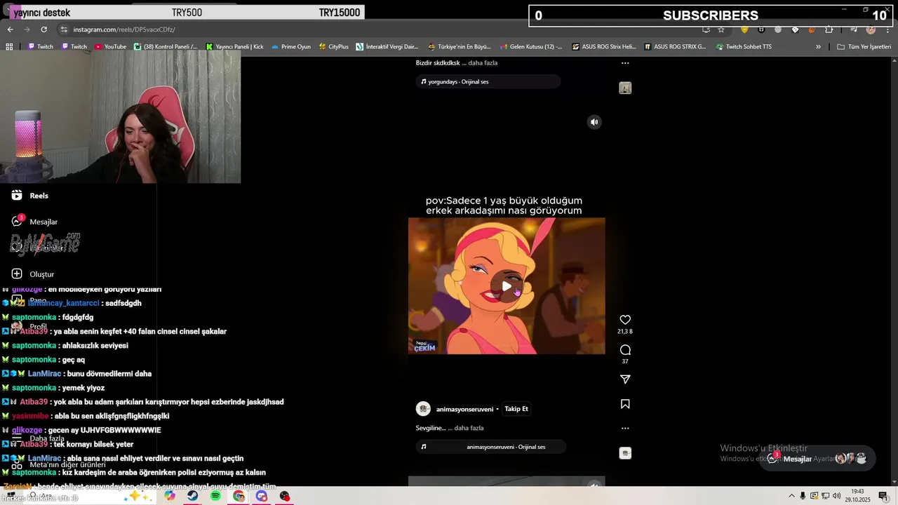Open the yorgundays audio thumbnail
The image size is (898, 505).
625,88
